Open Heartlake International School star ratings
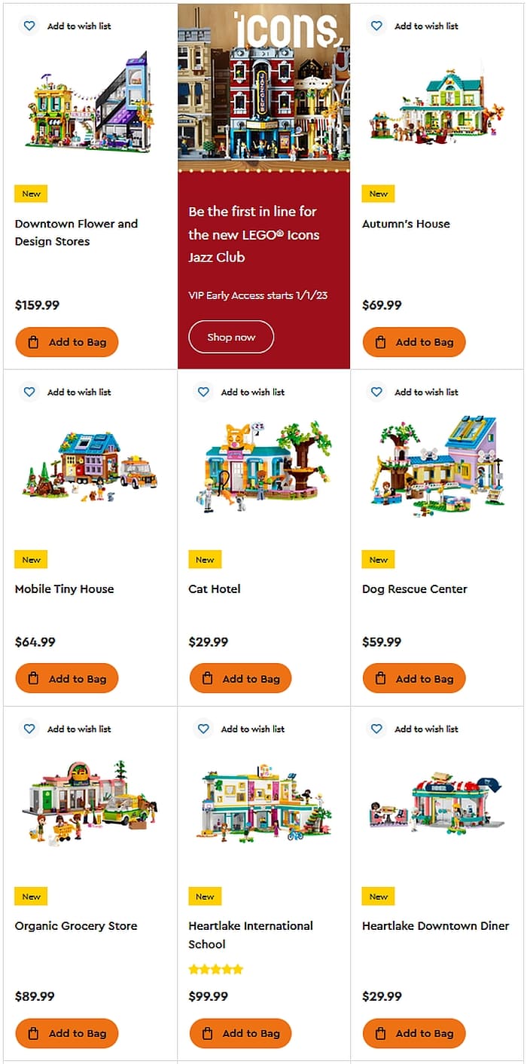This screenshot has width=527, height=1064. pos(216,969)
